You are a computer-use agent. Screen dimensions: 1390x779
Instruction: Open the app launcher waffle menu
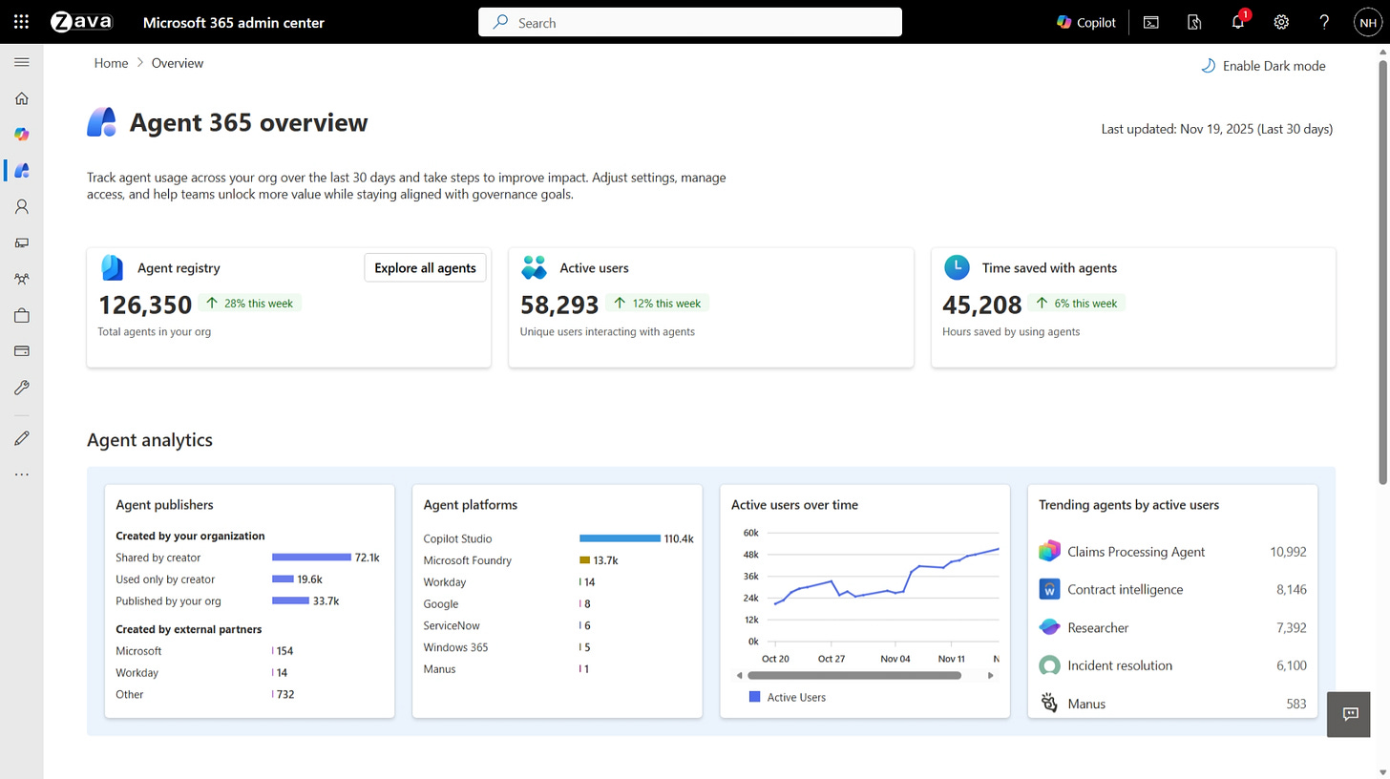pos(21,21)
